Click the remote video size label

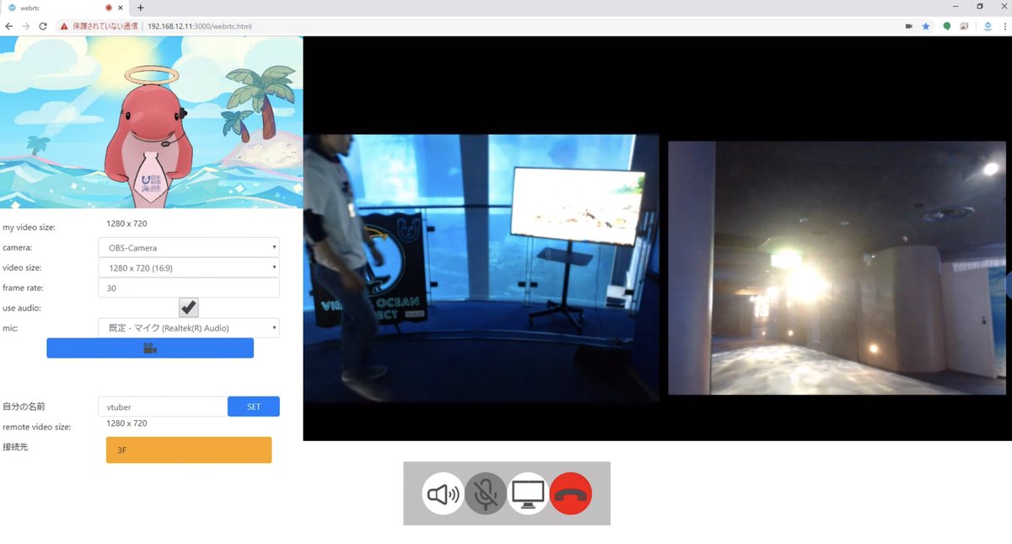click(36, 427)
